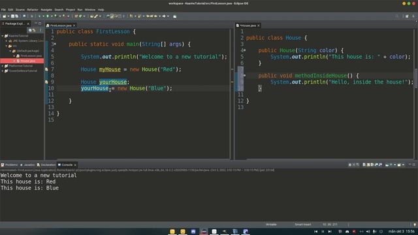Image resolution: width=418 pixels, height=235 pixels.
Task: Toggle Link with Editor in Package Explorer
Action: (x=34, y=30)
